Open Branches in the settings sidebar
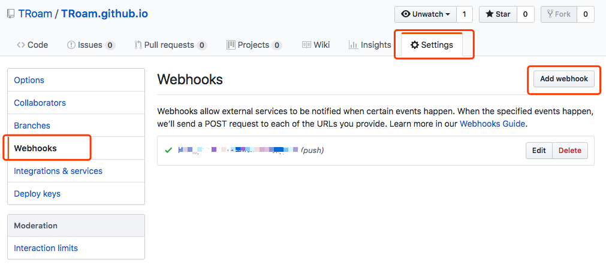The width and height of the screenshot is (606, 275). click(x=76, y=126)
